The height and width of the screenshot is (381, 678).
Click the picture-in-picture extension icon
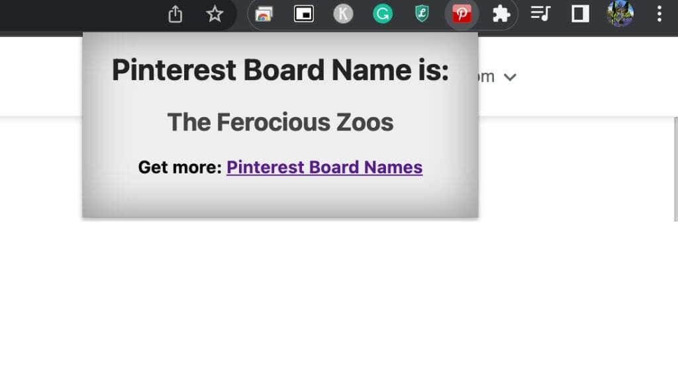(x=304, y=14)
